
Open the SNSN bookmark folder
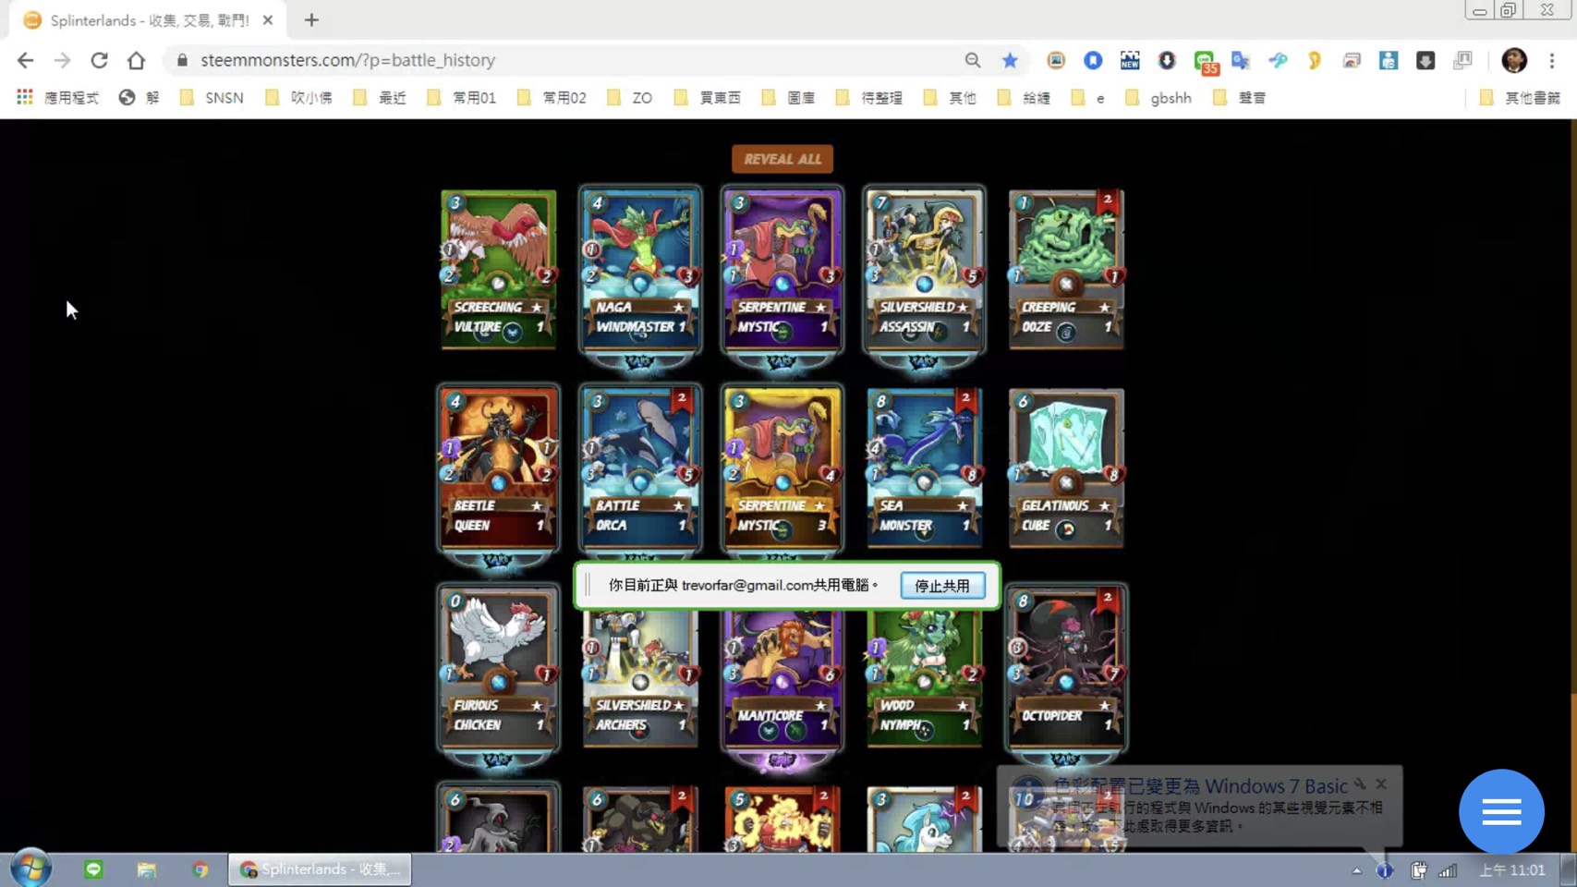(212, 98)
